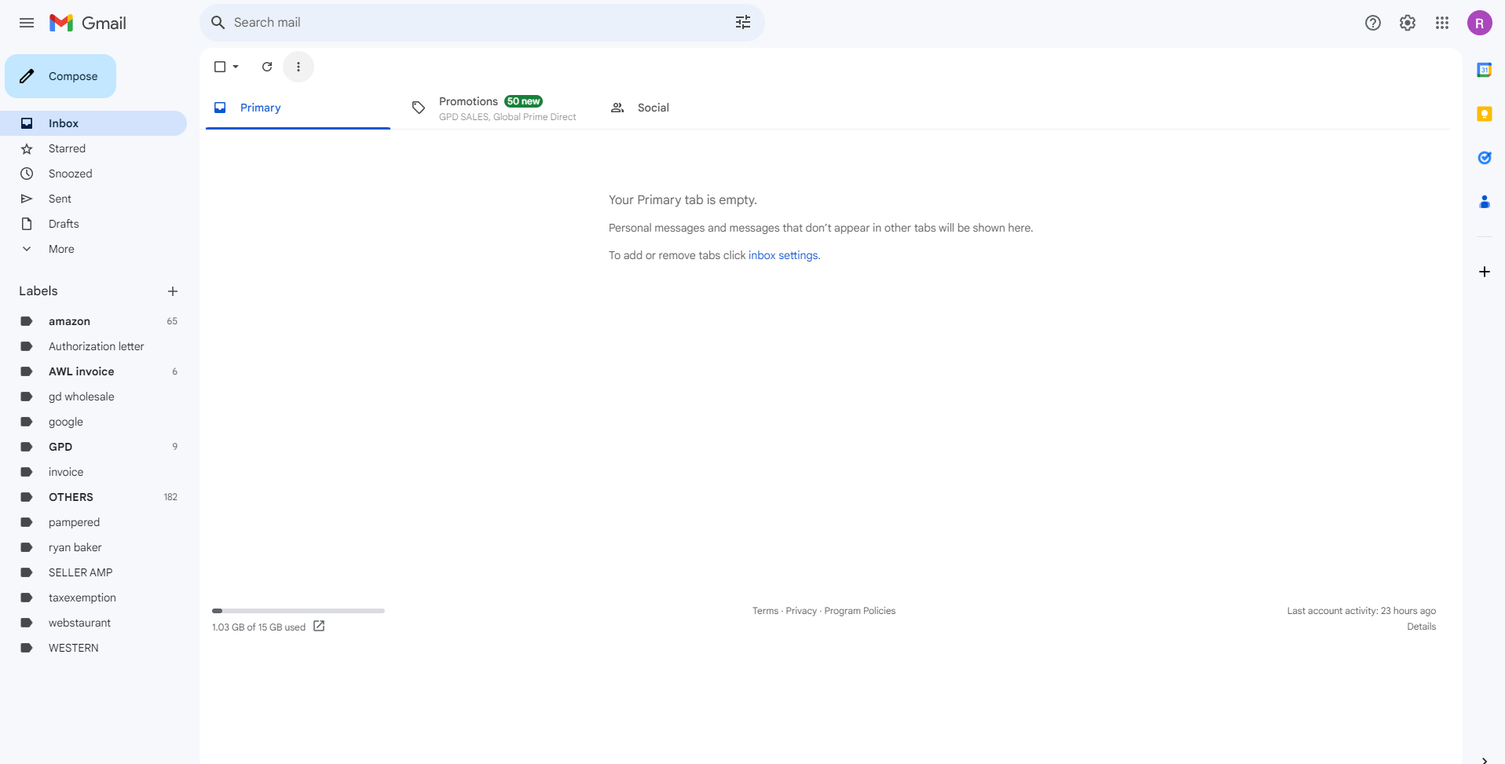Click the search magnifier icon

(218, 23)
